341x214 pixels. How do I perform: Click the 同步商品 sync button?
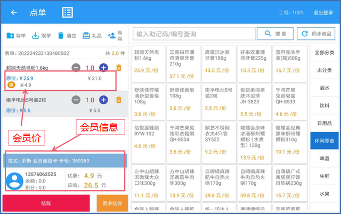316,34
